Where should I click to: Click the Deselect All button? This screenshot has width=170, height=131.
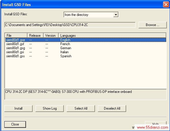(112, 108)
